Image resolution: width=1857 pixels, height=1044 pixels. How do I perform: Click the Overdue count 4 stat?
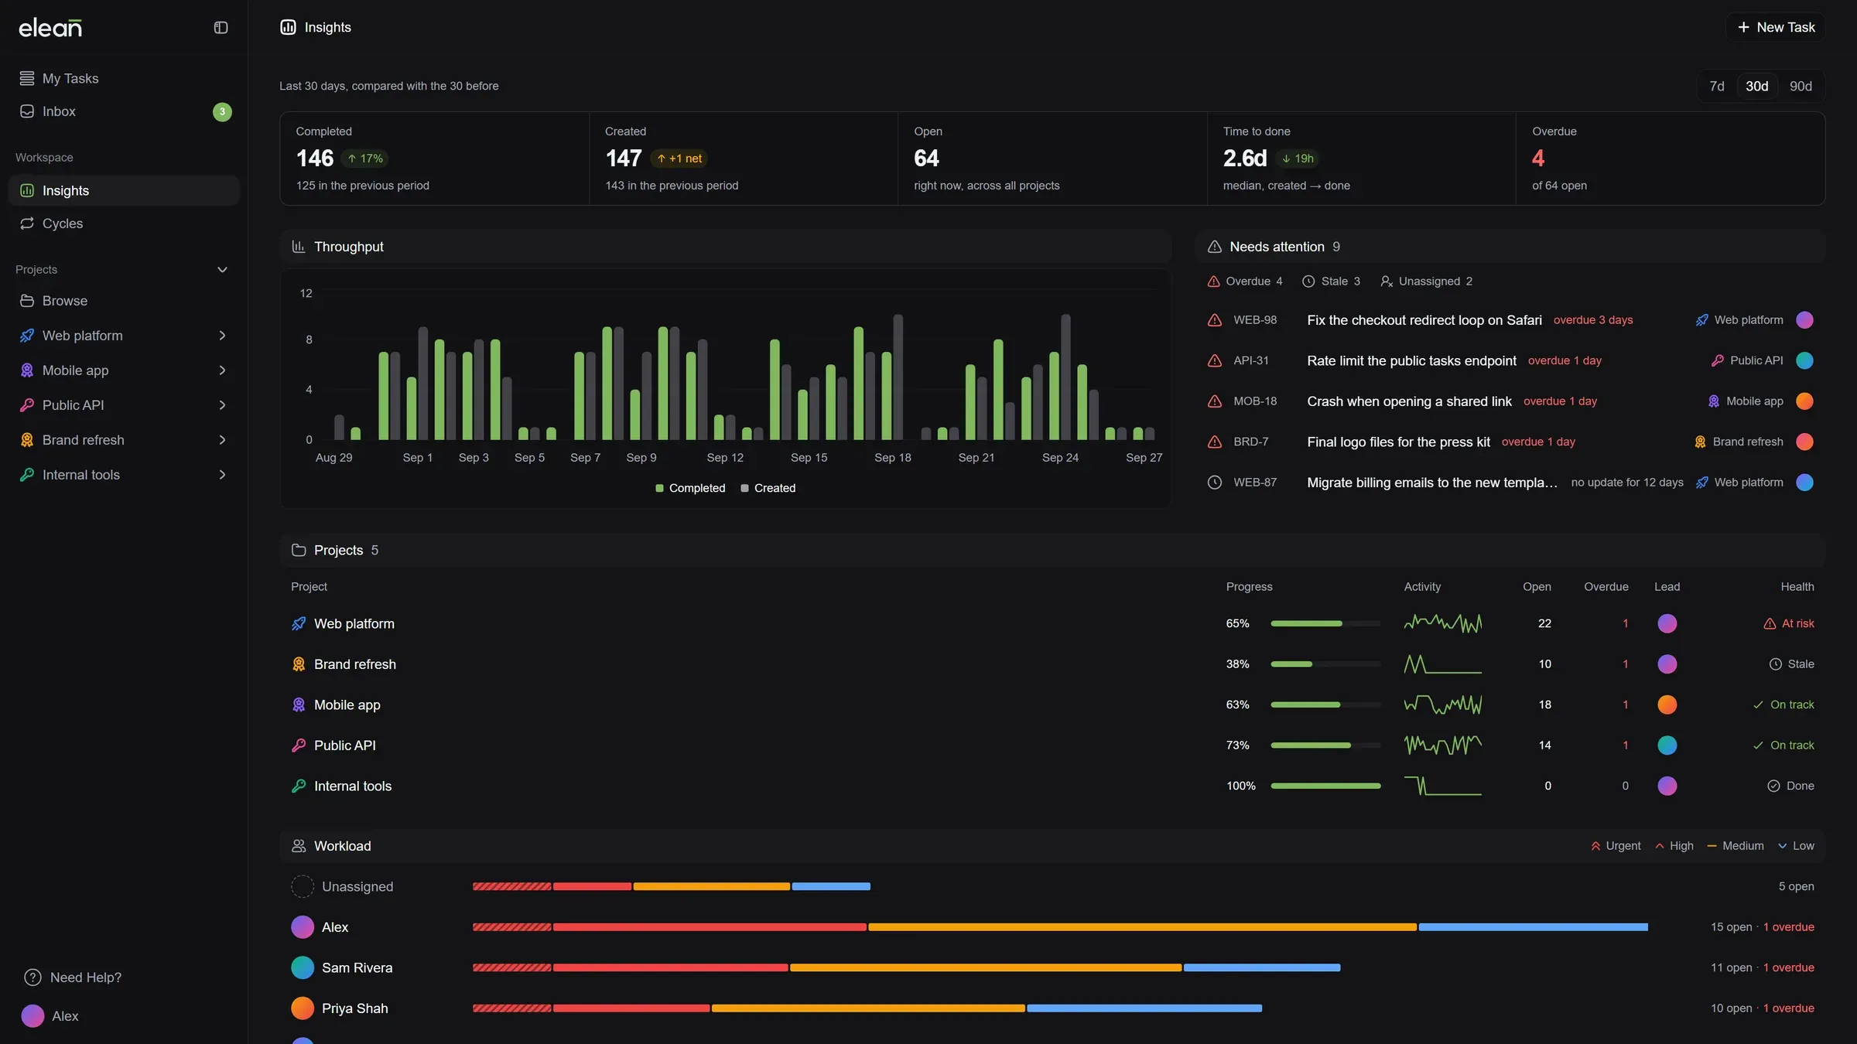point(1538,159)
